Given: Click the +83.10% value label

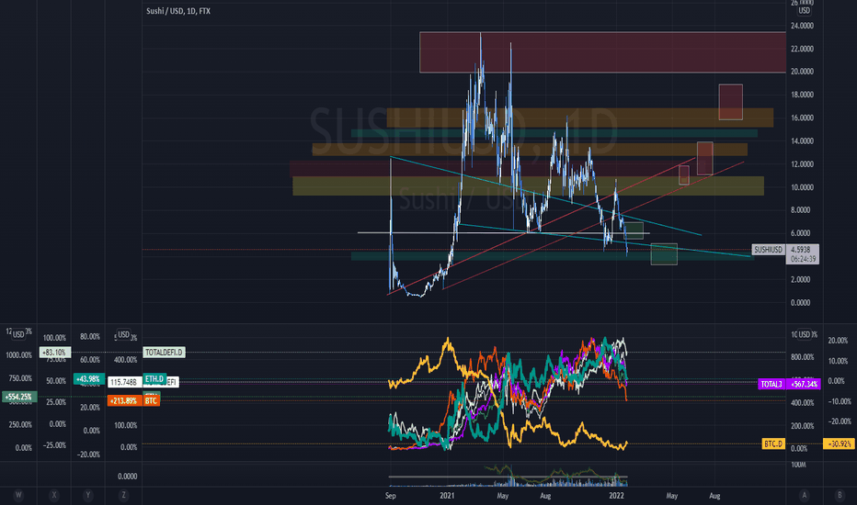Looking at the screenshot, I should click(x=54, y=353).
